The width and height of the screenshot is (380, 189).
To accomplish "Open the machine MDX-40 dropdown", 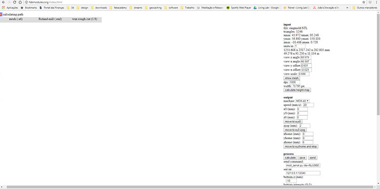I will click(x=303, y=100).
